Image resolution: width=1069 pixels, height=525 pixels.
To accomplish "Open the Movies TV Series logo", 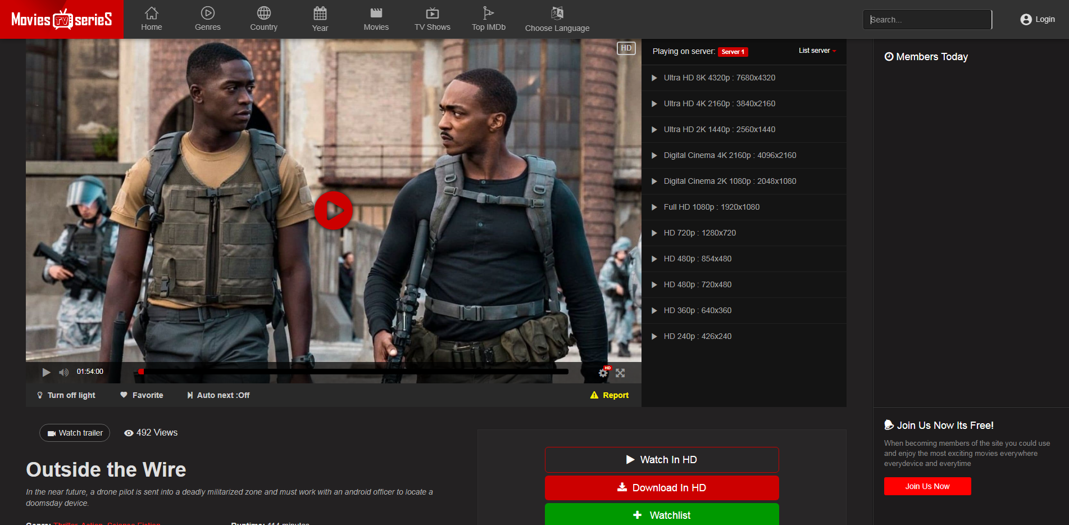I will (x=62, y=19).
